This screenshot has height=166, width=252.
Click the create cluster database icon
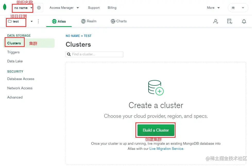pyautogui.click(x=156, y=88)
